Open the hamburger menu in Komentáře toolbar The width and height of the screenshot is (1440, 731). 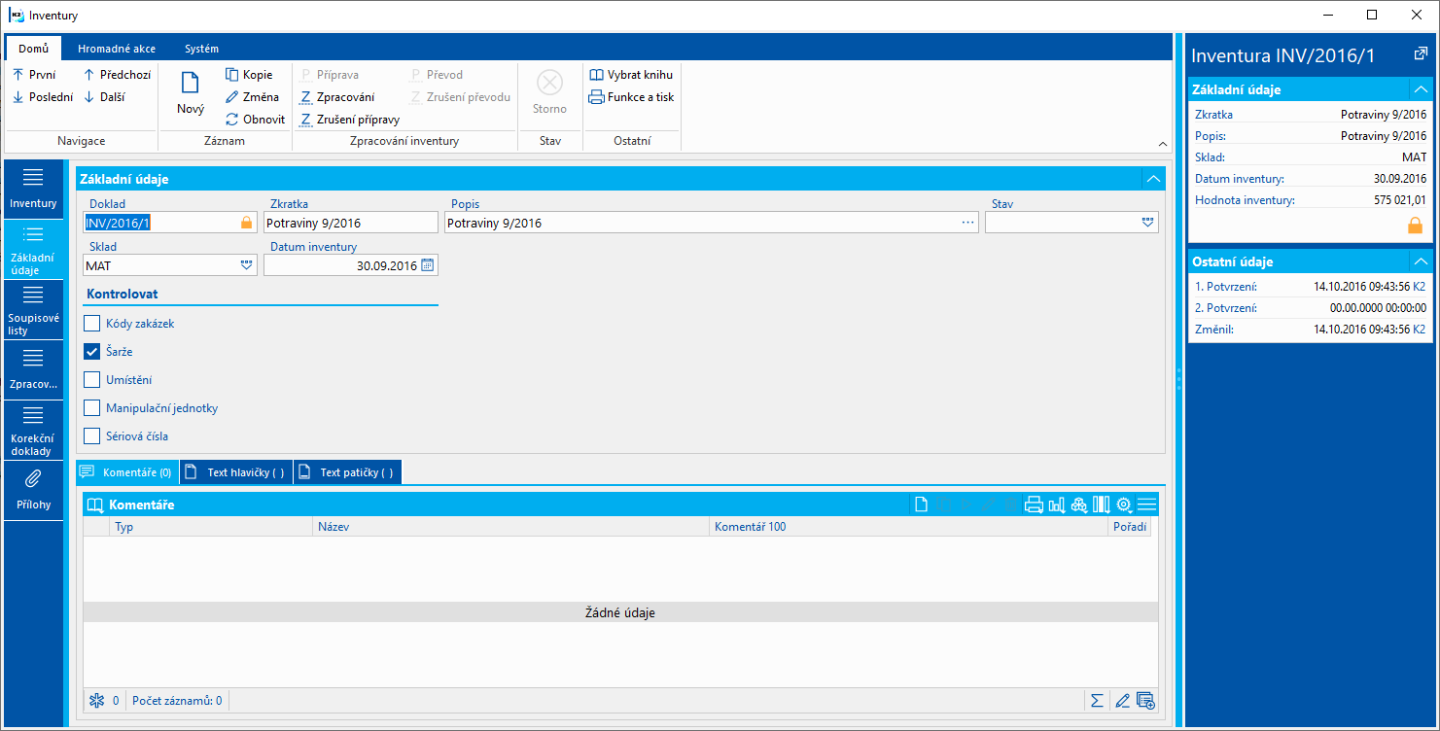(1146, 505)
